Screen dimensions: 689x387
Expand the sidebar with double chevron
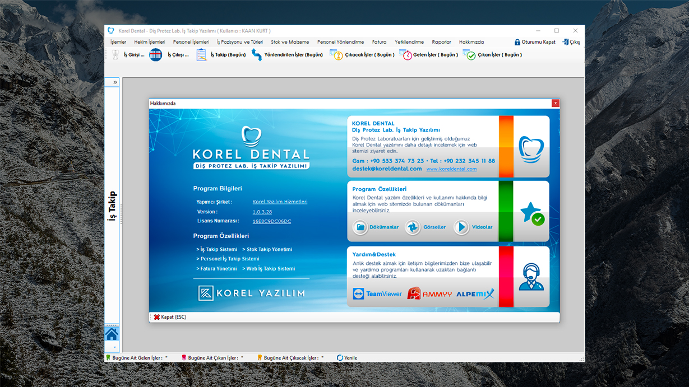click(115, 82)
